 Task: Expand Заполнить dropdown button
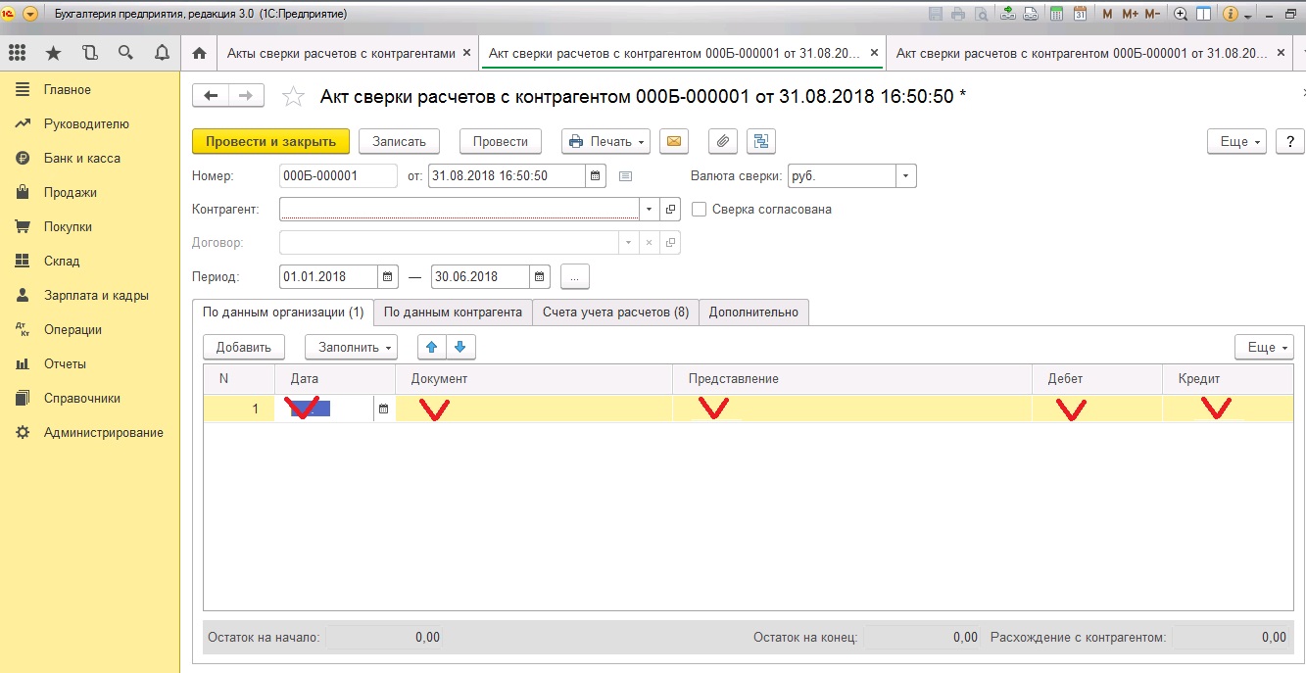[x=351, y=347]
